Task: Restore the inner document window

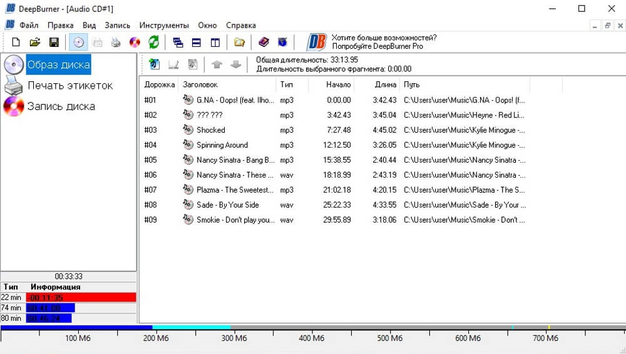Action: 607,26
